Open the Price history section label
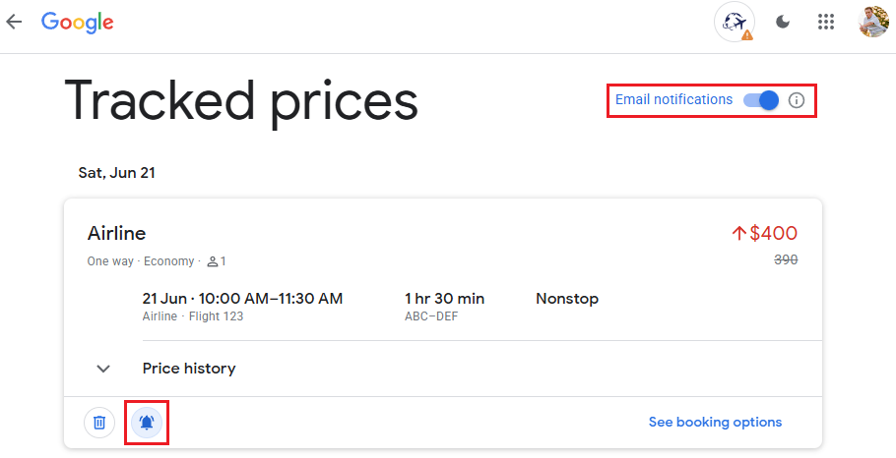The image size is (896, 458). 189,369
